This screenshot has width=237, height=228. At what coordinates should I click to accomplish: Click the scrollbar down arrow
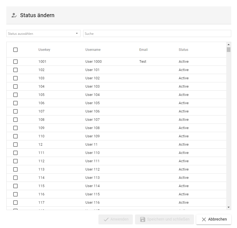228,207
